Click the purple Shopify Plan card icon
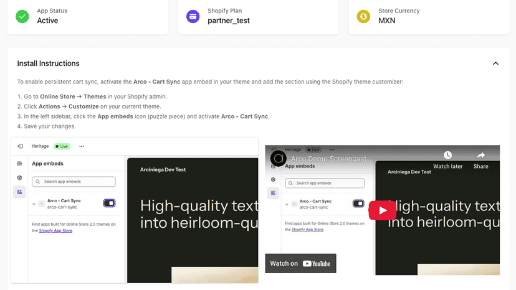 click(193, 16)
